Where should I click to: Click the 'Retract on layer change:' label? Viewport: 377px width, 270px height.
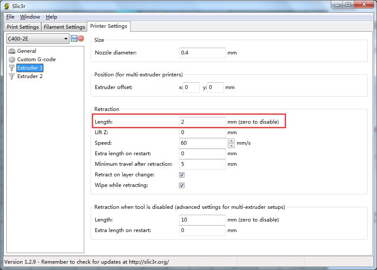(125, 175)
